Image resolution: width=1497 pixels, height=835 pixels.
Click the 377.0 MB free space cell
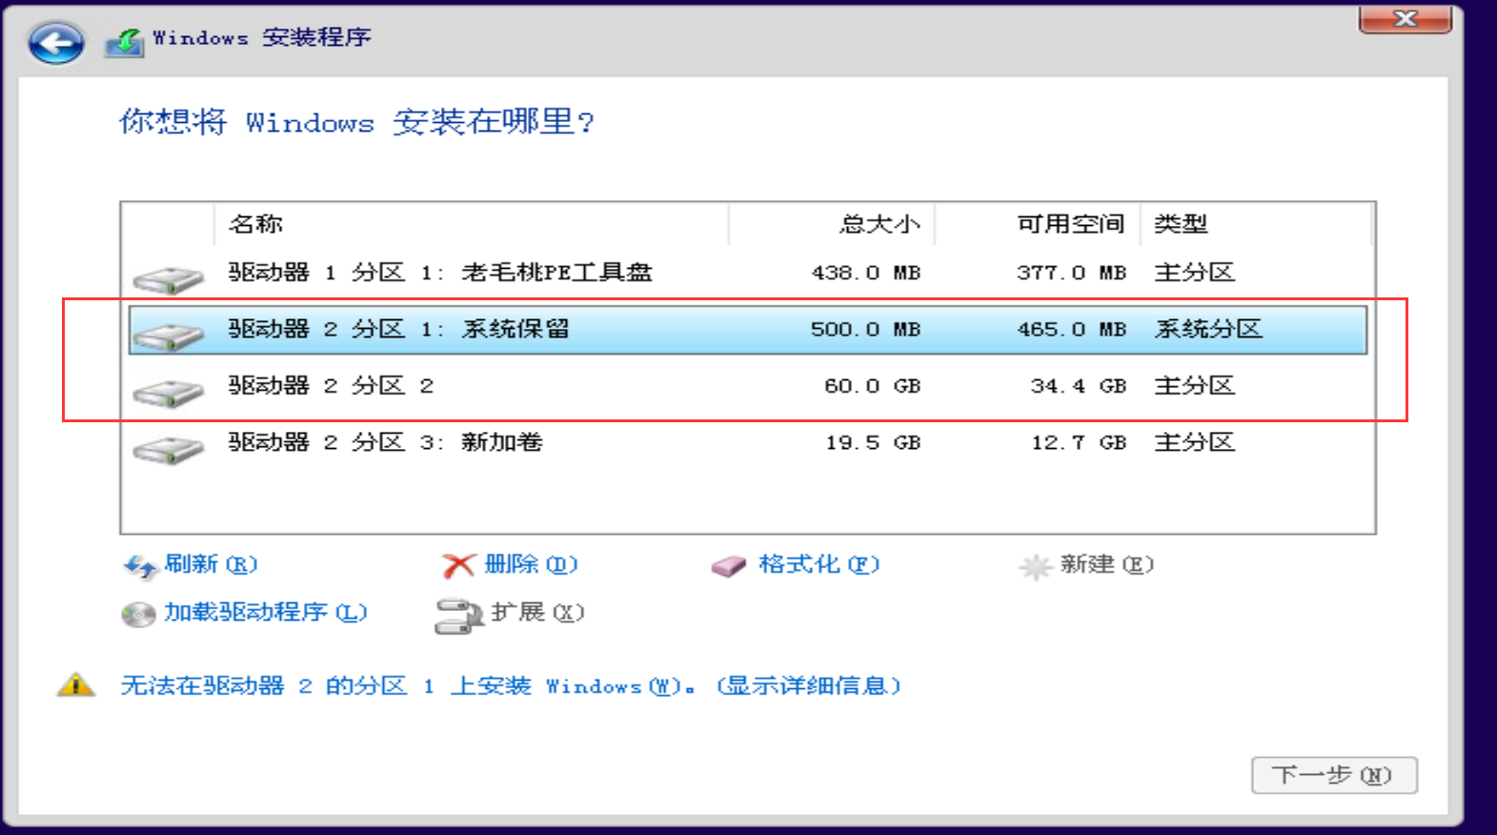pos(1071,274)
